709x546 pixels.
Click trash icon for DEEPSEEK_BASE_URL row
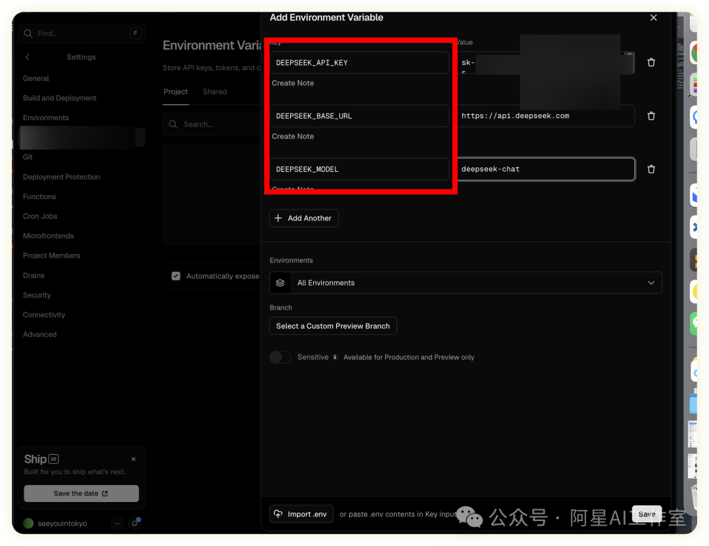[x=651, y=116]
